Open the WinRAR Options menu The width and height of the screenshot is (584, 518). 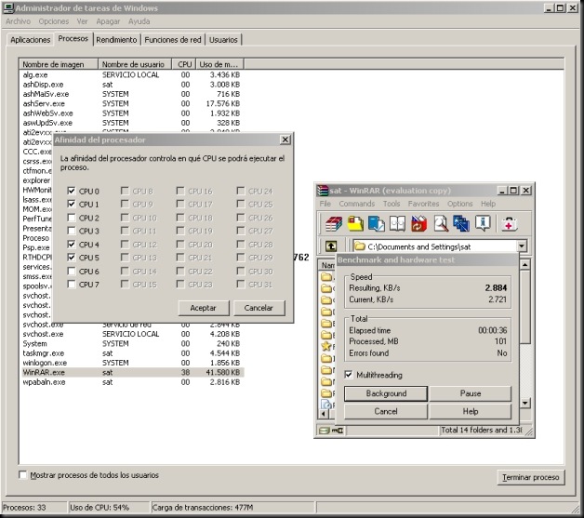(x=460, y=204)
